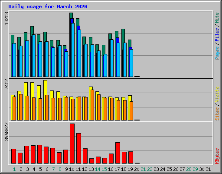Click the red KBytes bar for day 17

[x=118, y=153]
